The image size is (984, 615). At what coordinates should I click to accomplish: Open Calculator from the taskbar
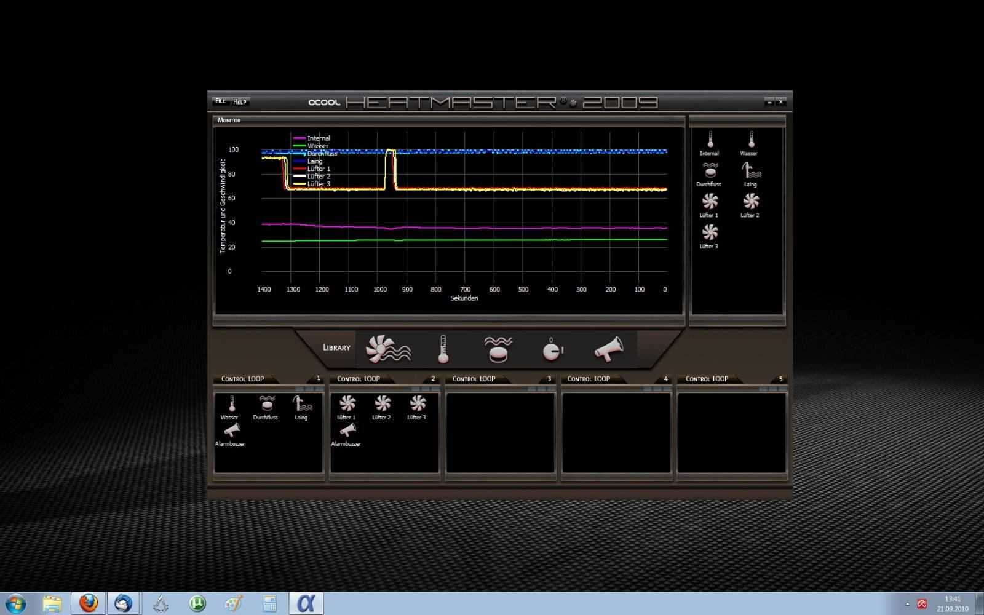click(269, 603)
